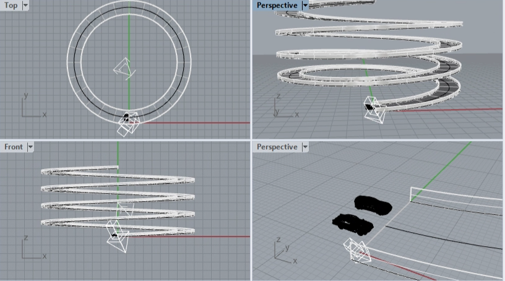Select the camera widget at center of Top view

click(x=123, y=68)
